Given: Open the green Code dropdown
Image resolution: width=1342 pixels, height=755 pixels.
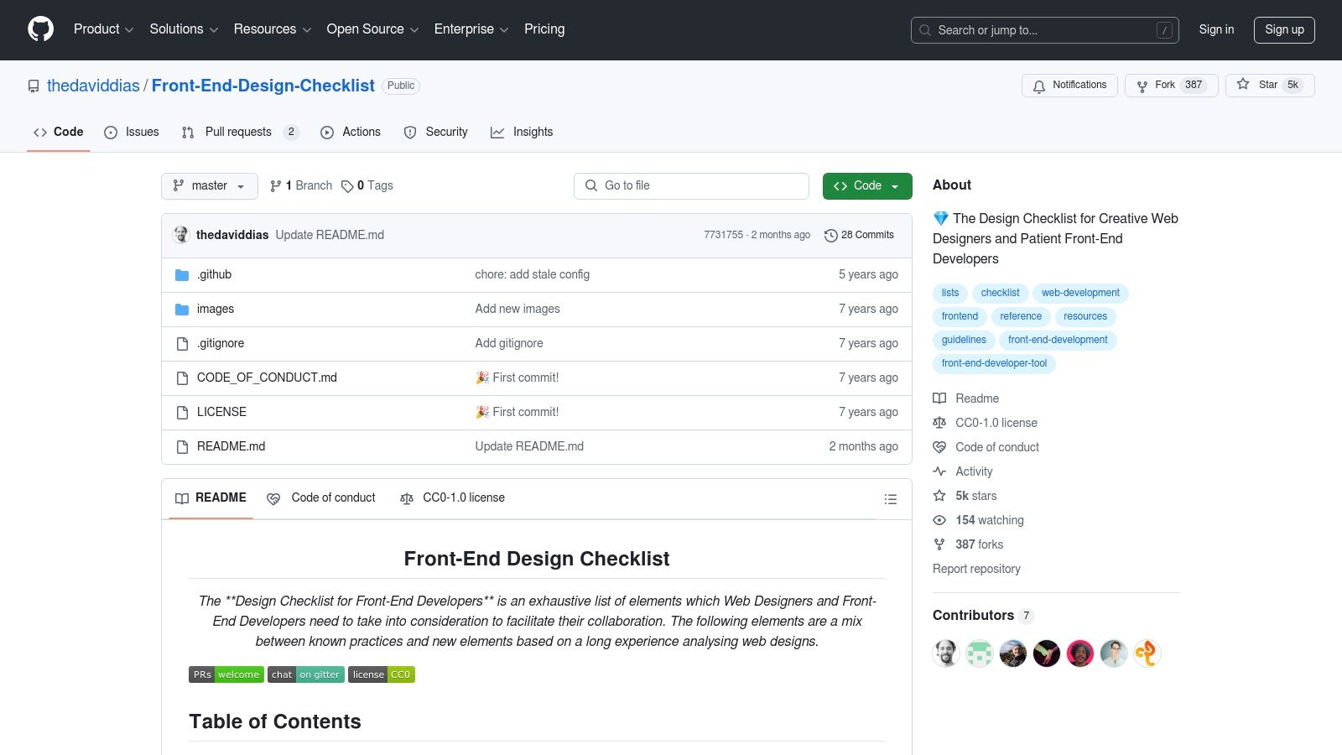Looking at the screenshot, I should point(867,186).
